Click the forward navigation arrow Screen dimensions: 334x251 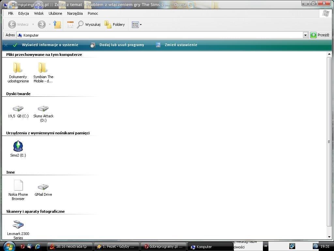(x=41, y=25)
